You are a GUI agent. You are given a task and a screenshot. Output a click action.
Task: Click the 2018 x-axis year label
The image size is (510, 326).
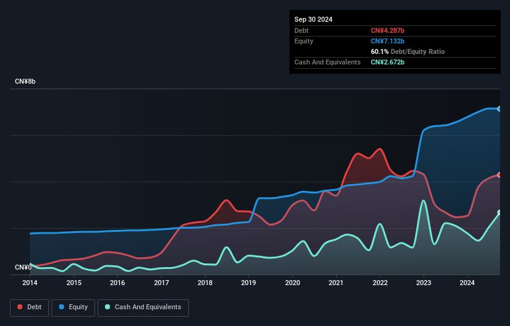coord(205,283)
